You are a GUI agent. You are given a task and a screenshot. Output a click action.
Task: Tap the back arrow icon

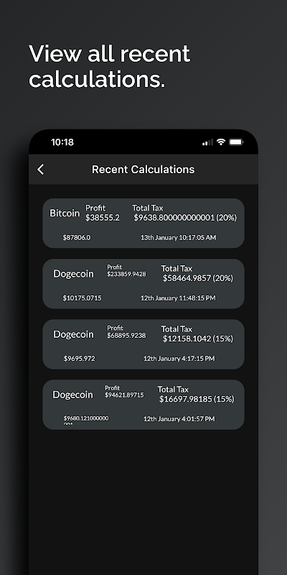tap(41, 169)
